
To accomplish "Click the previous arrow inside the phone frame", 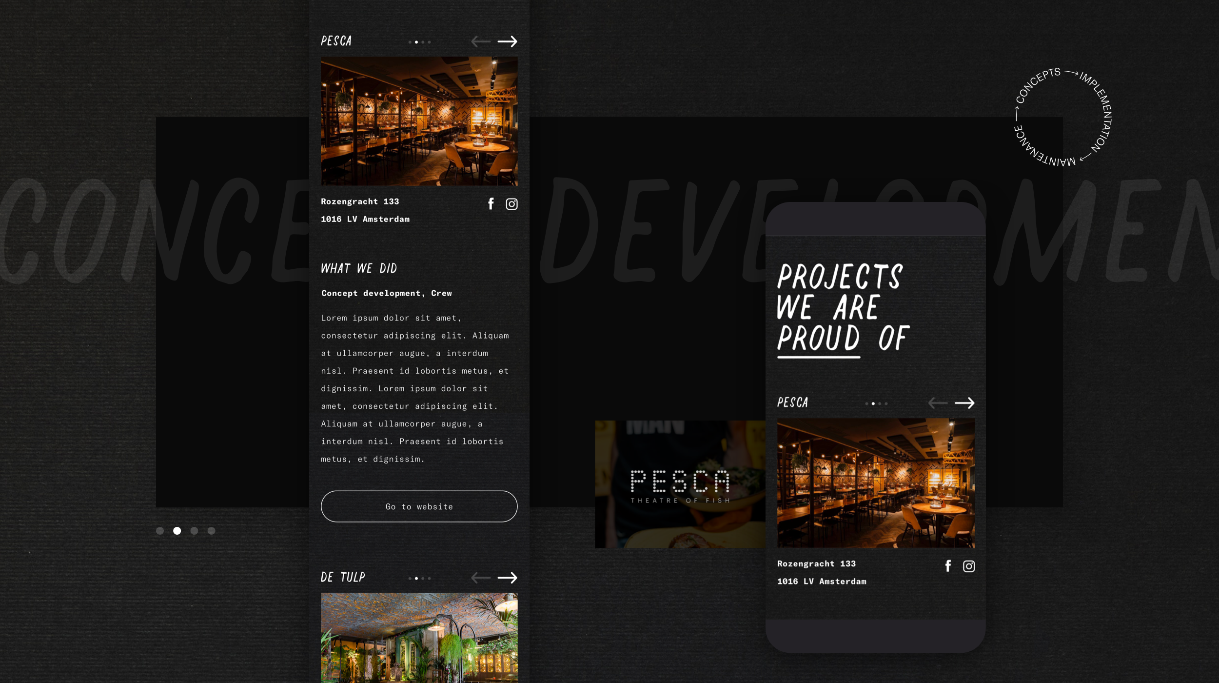I will [938, 403].
